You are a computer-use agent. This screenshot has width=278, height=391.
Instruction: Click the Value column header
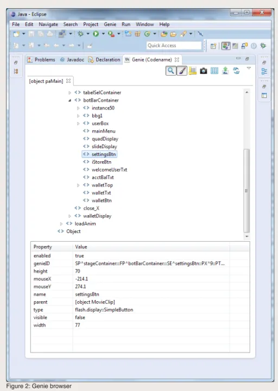(x=151, y=247)
